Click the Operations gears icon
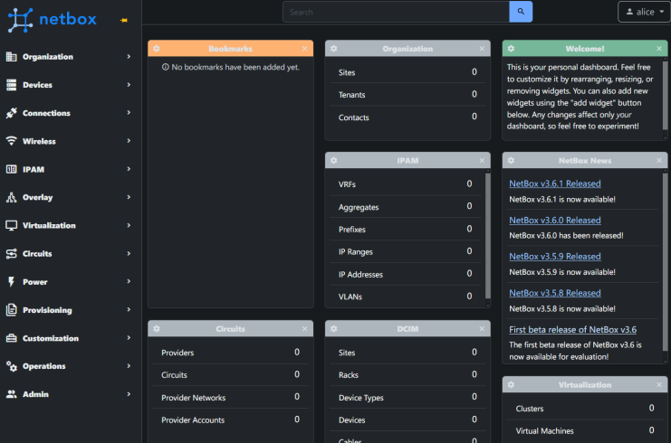The image size is (671, 443). [x=12, y=366]
